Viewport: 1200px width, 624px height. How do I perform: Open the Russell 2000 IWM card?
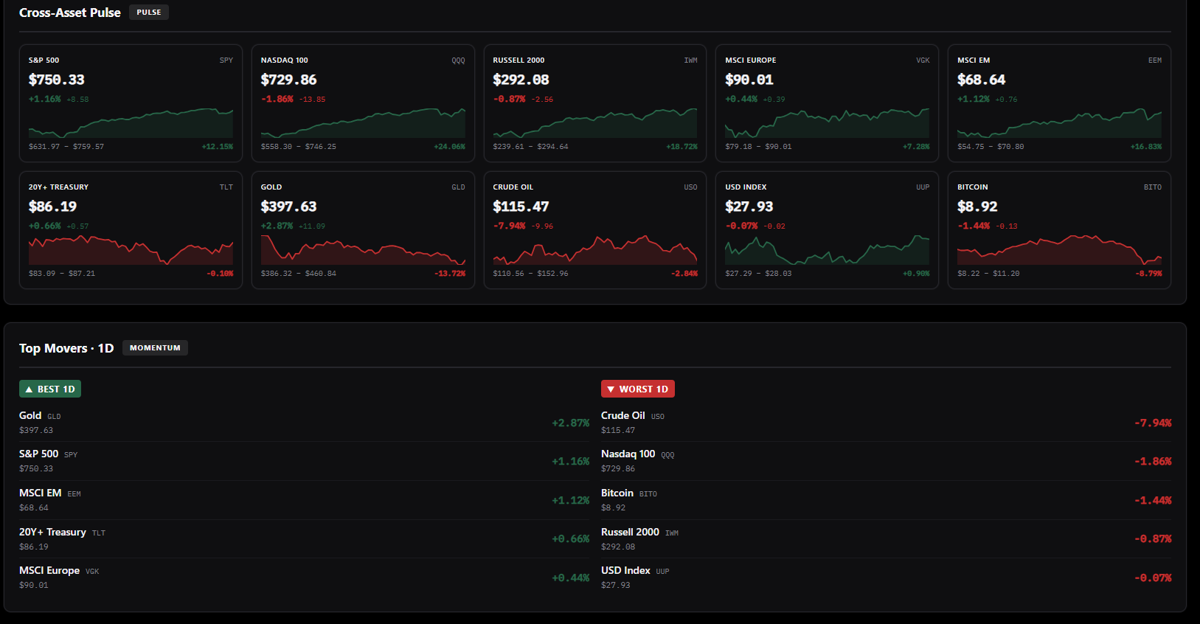595,103
